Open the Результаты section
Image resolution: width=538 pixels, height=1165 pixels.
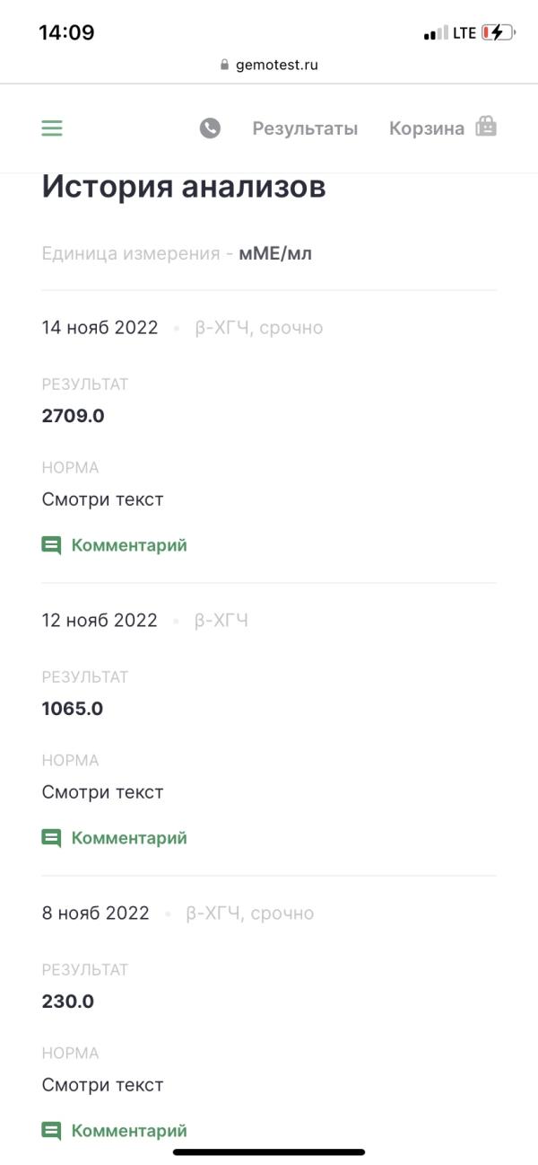pos(305,128)
